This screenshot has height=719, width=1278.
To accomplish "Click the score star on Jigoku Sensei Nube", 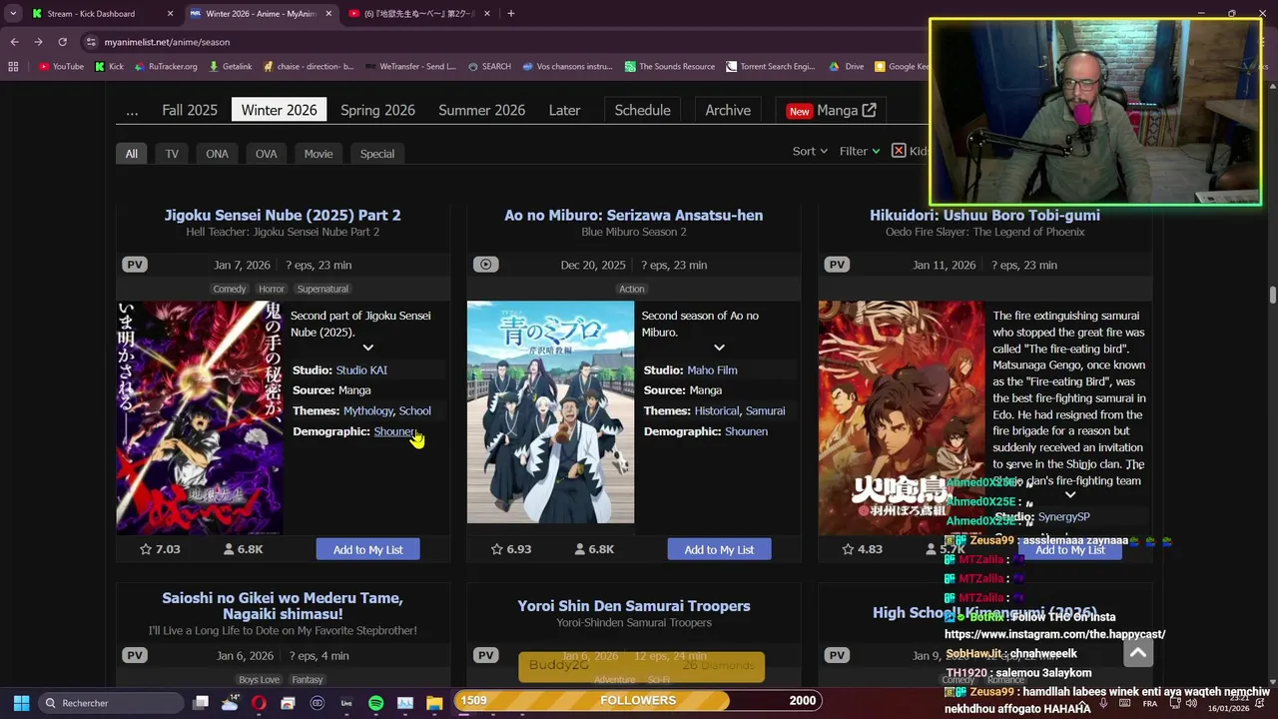I will [x=146, y=549].
